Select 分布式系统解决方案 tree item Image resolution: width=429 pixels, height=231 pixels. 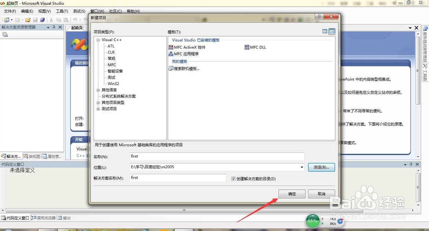(x=118, y=96)
